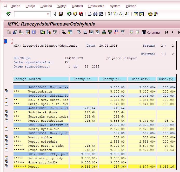Click the Office document layout icon

[x=15, y=32]
